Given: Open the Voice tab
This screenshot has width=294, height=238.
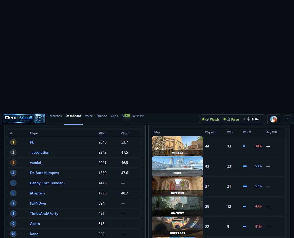Looking at the screenshot, I should (89, 116).
